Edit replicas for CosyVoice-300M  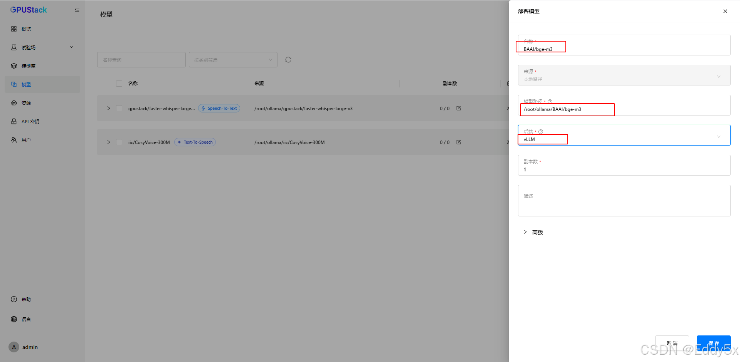pos(459,142)
